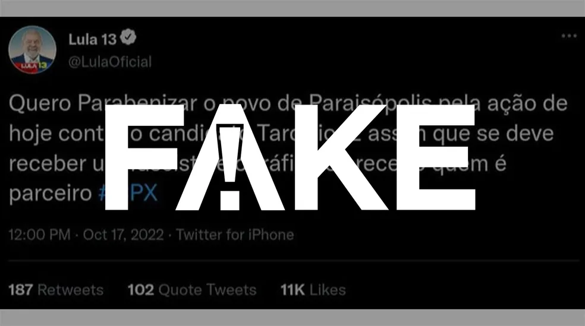
Task: Click the Twitter for iPhone source label
Action: 235,235
